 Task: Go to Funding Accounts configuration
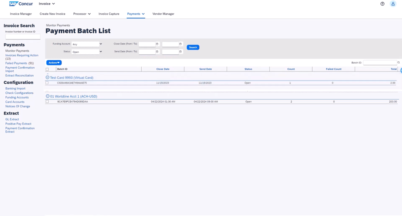17,97
